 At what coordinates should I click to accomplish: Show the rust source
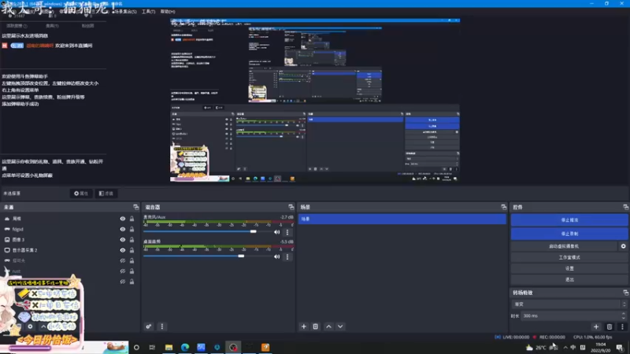[x=123, y=271]
